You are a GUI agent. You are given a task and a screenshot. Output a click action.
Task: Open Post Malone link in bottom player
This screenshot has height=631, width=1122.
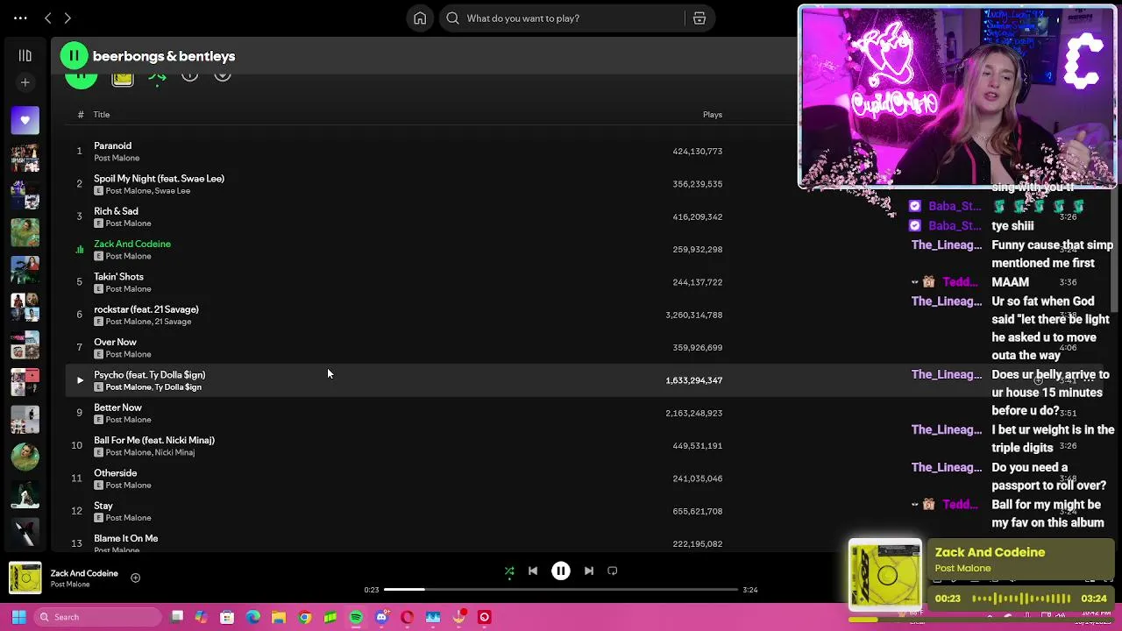(x=70, y=585)
